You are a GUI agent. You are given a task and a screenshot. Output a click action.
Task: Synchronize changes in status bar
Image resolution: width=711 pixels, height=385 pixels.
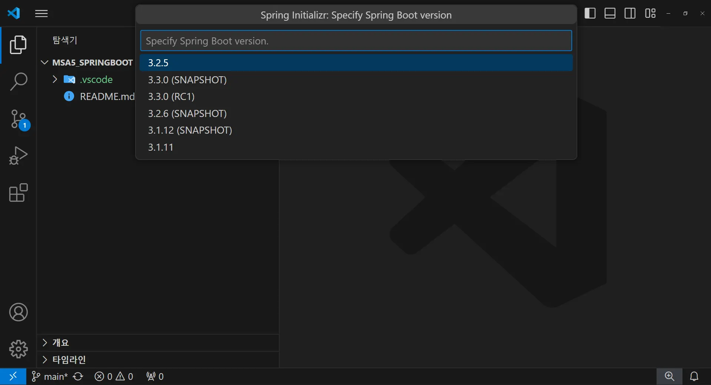click(x=78, y=376)
